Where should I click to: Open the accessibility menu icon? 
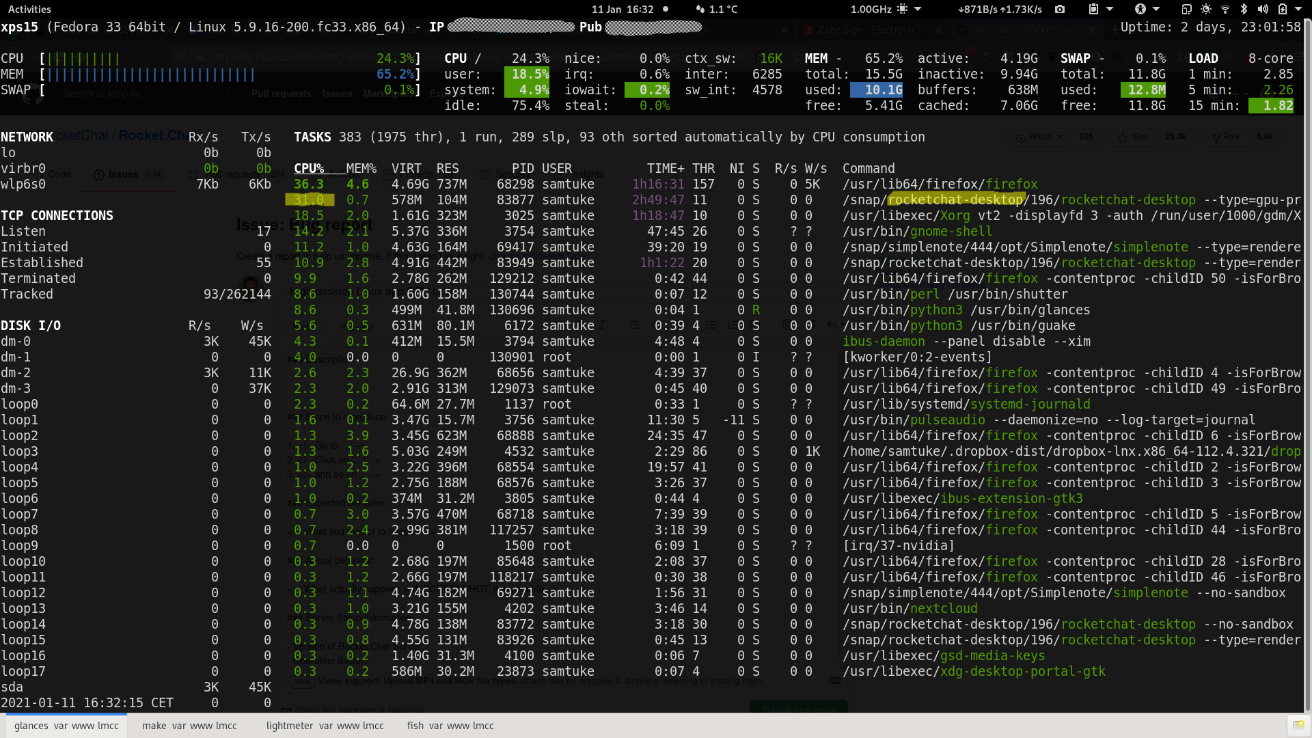coord(1140,9)
